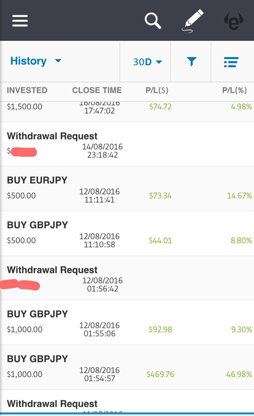The image size is (254, 416).
Task: Open the hamburger menu
Action: (20, 21)
